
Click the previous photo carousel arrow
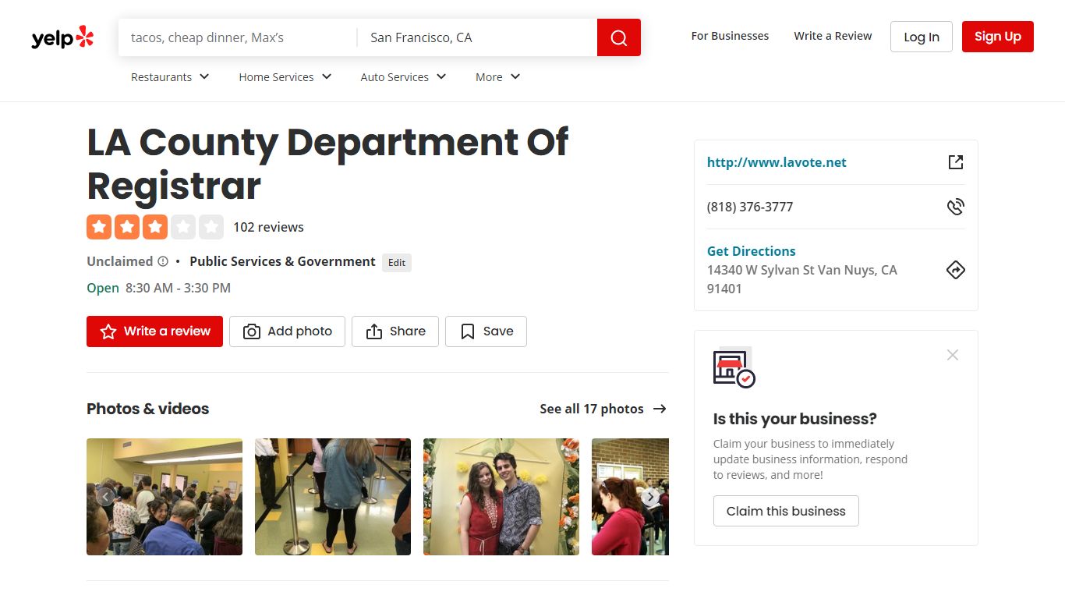pyautogui.click(x=105, y=497)
